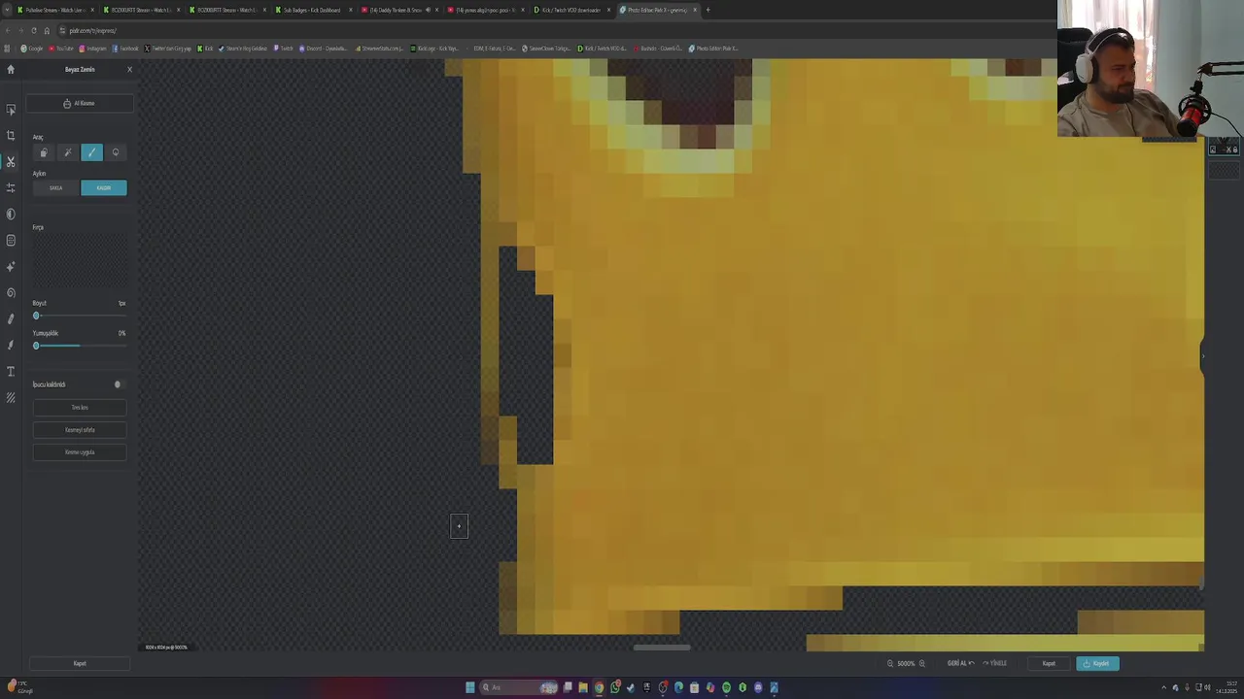
Task: Click the 5000% zoom value
Action: tap(906, 664)
